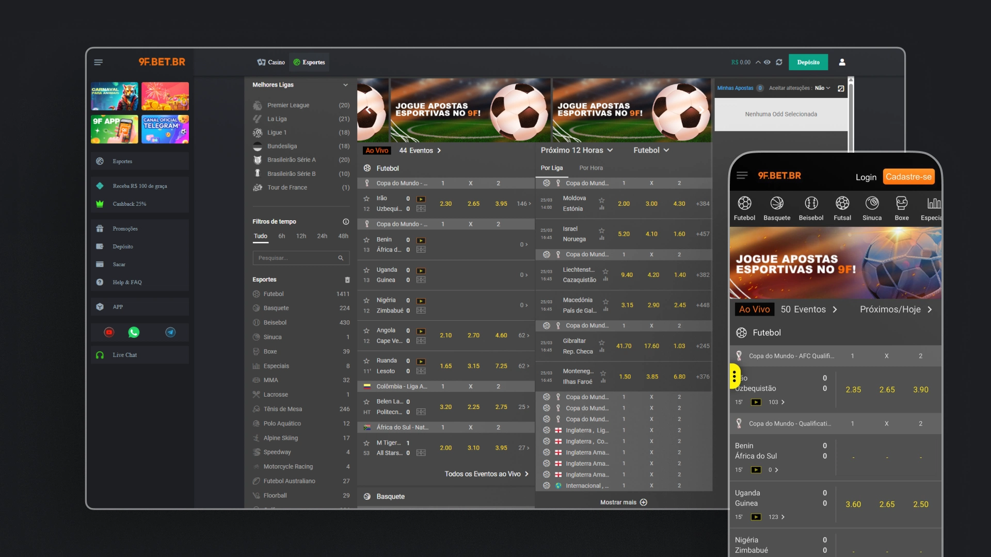This screenshot has width=991, height=557.
Task: Select Boxe icon in mobile sports bar
Action: 902,203
